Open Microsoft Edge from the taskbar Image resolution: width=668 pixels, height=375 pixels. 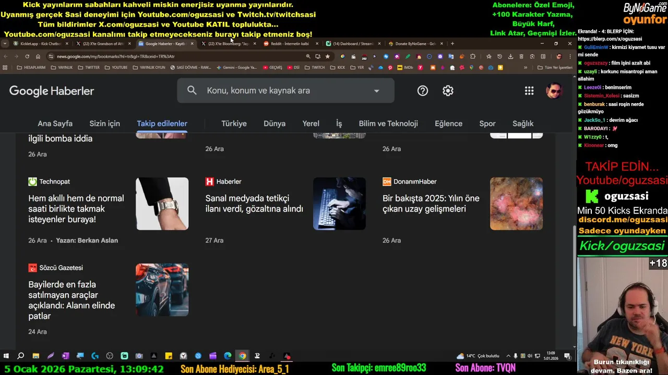click(228, 356)
